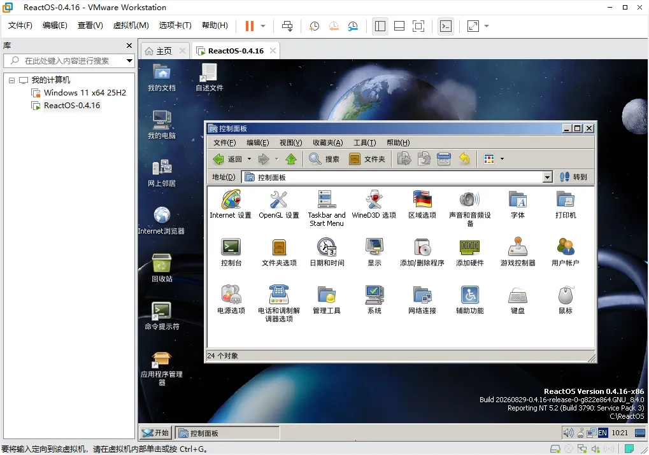Viewport: 649px width, 455px height.
Task: Switch to the 主页 tab
Action: (164, 51)
